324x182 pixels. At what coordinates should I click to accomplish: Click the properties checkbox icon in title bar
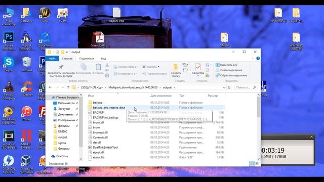tap(57, 52)
